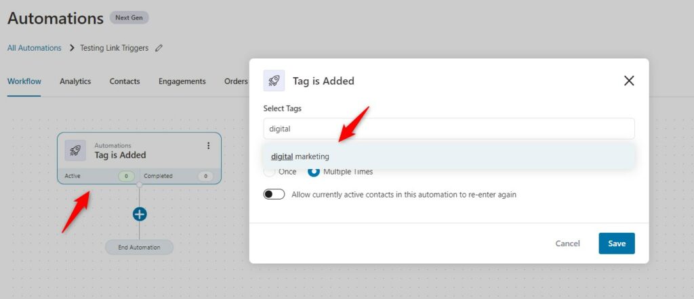694x299 pixels.
Task: Open the three-dot menu on trigger node
Action: [209, 145]
